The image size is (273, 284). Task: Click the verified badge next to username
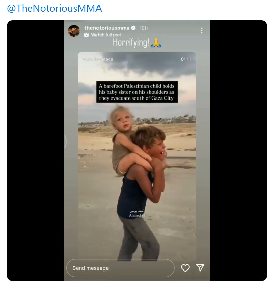click(133, 28)
